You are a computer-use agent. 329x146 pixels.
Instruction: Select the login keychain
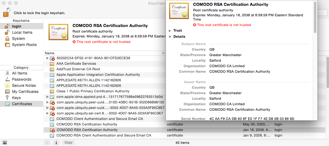[22, 26]
